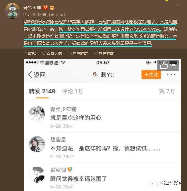The height and width of the screenshot is (191, 187).
Task: Switch to the 赞 7万 tab
Action: coord(167,91)
